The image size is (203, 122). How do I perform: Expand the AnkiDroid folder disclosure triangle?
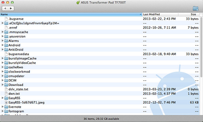2,50
